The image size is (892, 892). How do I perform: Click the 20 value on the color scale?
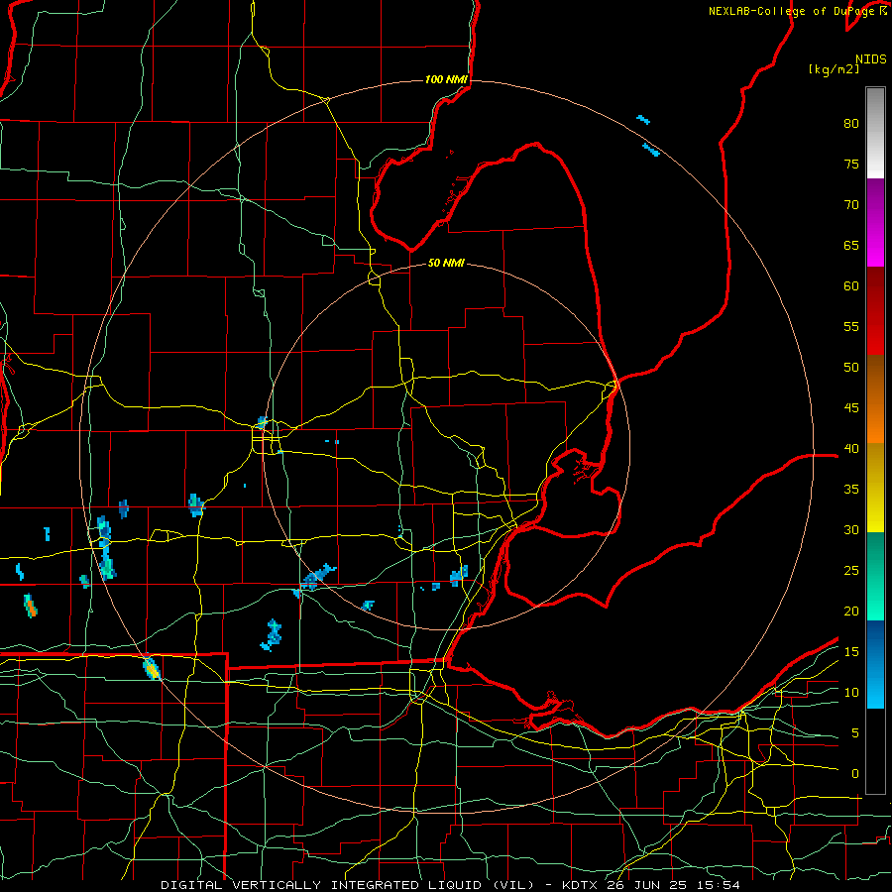(x=851, y=611)
